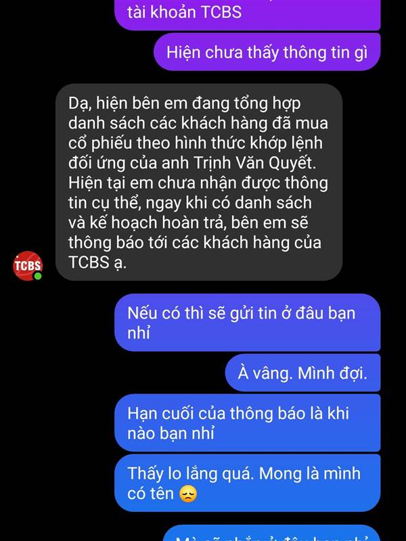Click the line "danh sách các khách hàng đã mua"
This screenshot has height=541, width=406.
pos(198,123)
